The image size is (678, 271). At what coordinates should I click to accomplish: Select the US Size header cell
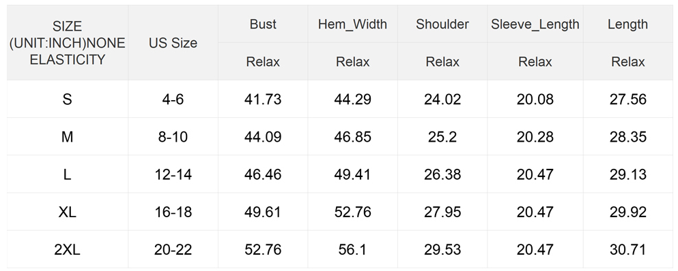pyautogui.click(x=173, y=43)
